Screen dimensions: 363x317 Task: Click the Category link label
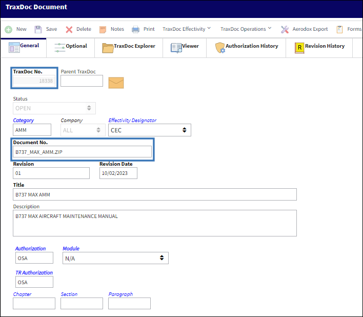tap(24, 121)
